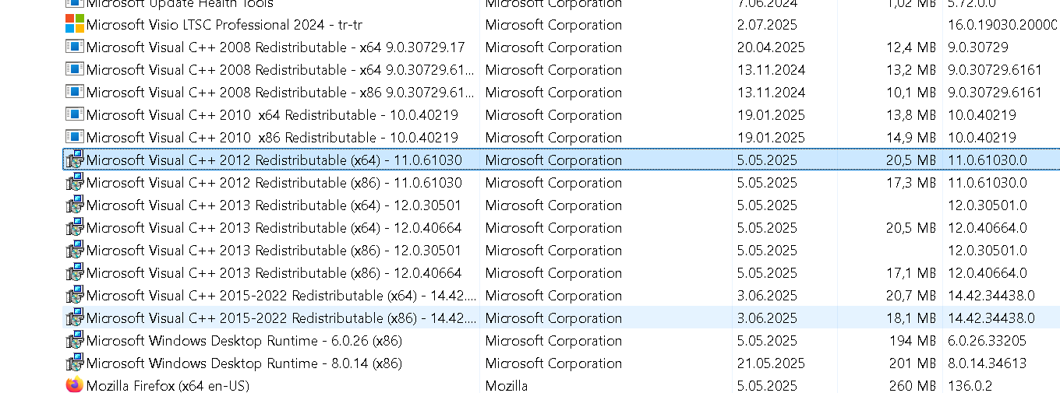Click version 16.0.19030.20000 of Visio
This screenshot has width=1060, height=393.
tap(1004, 25)
